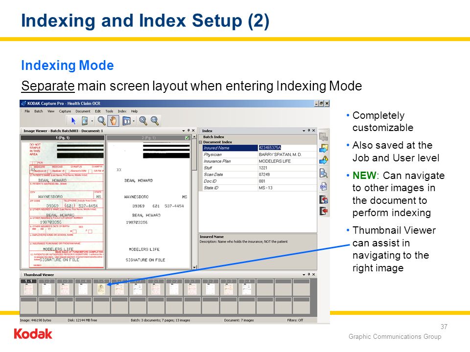Click the image display layout icon
Screen dimensions: 470x352
pos(85,121)
